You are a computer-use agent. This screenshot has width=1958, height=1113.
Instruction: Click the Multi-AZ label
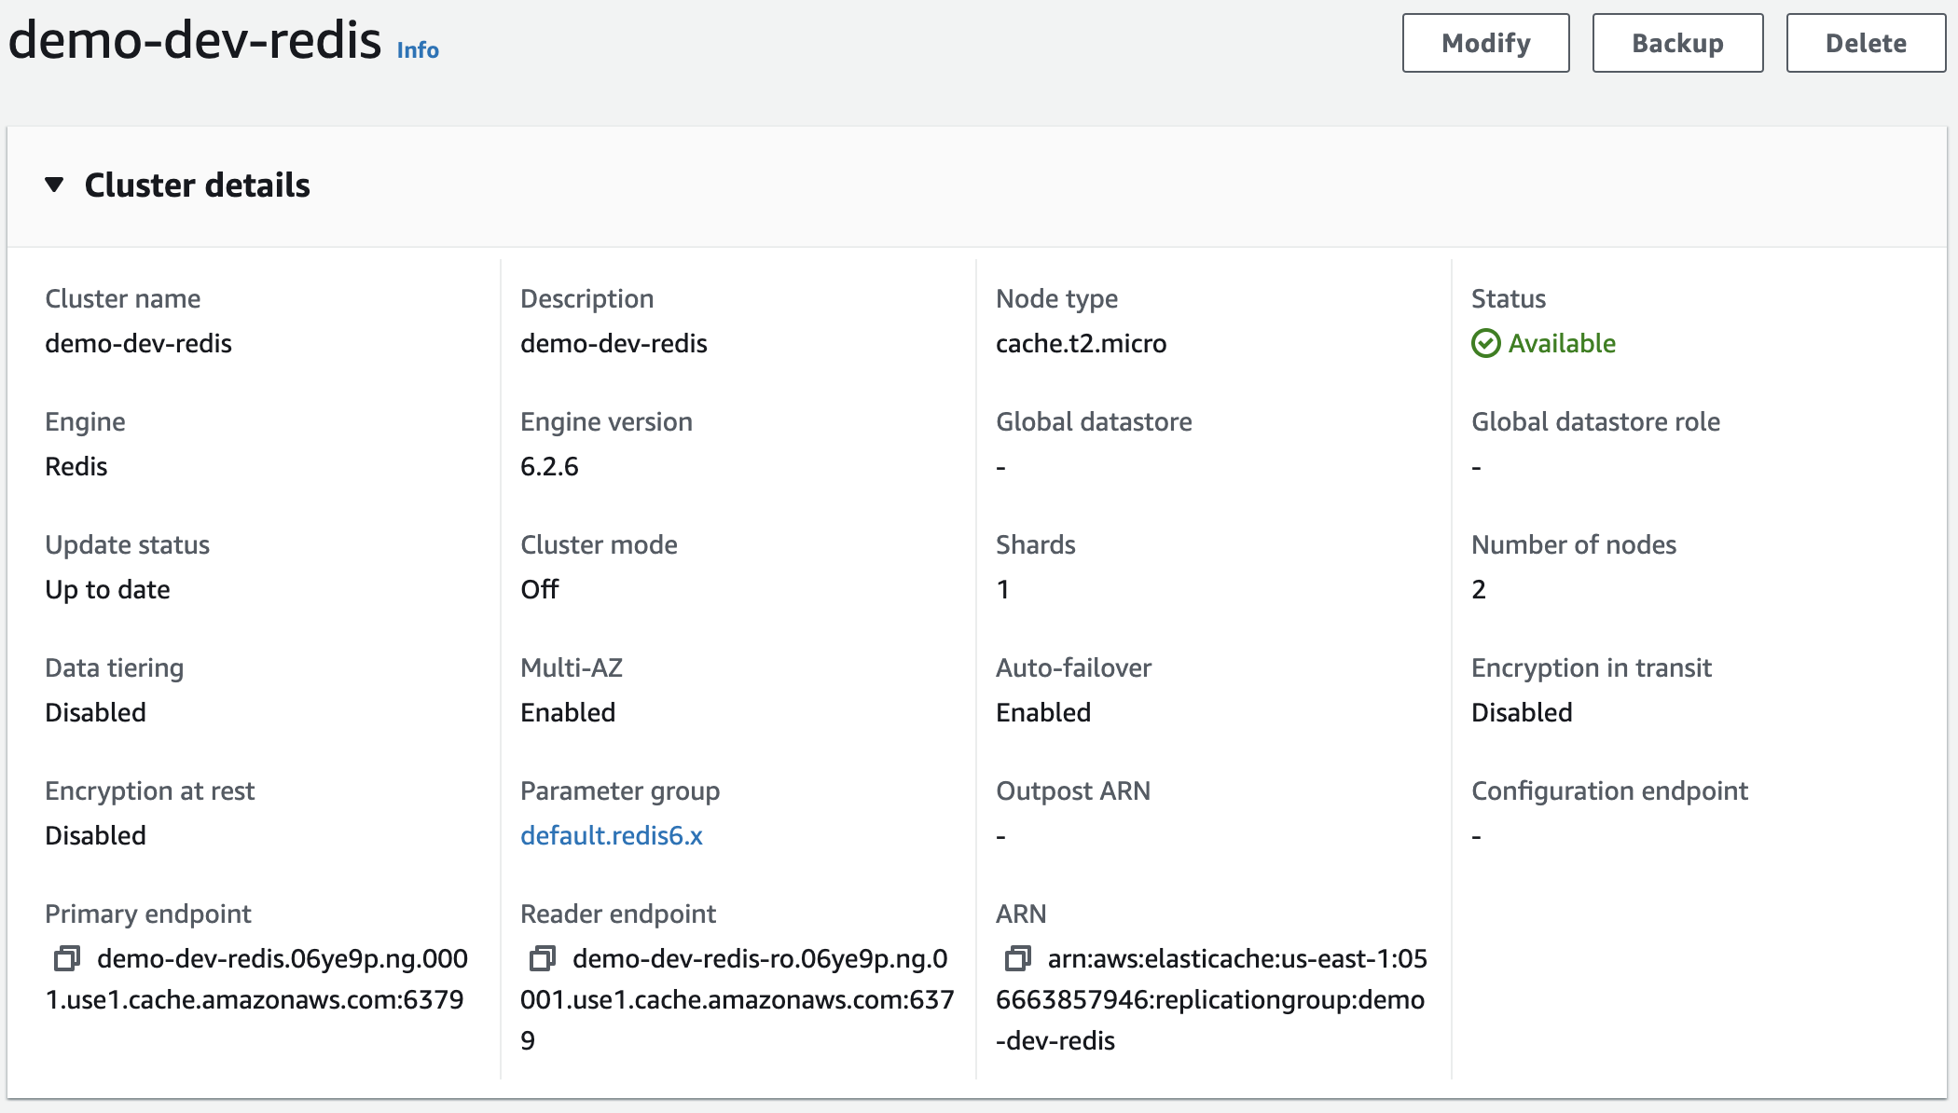[x=572, y=667]
